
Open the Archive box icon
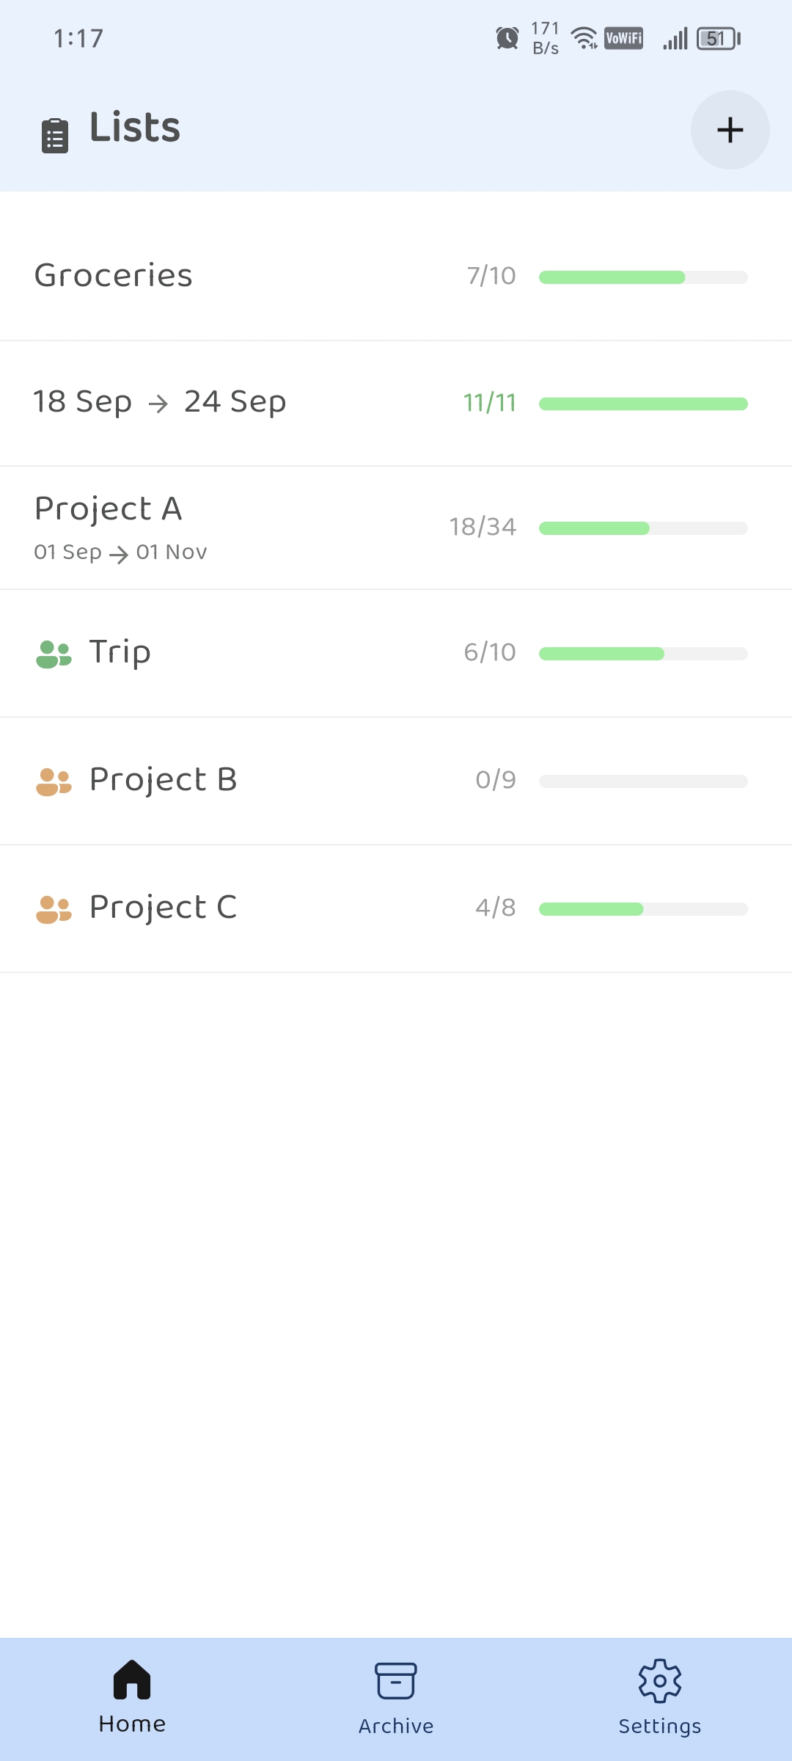pos(396,1680)
